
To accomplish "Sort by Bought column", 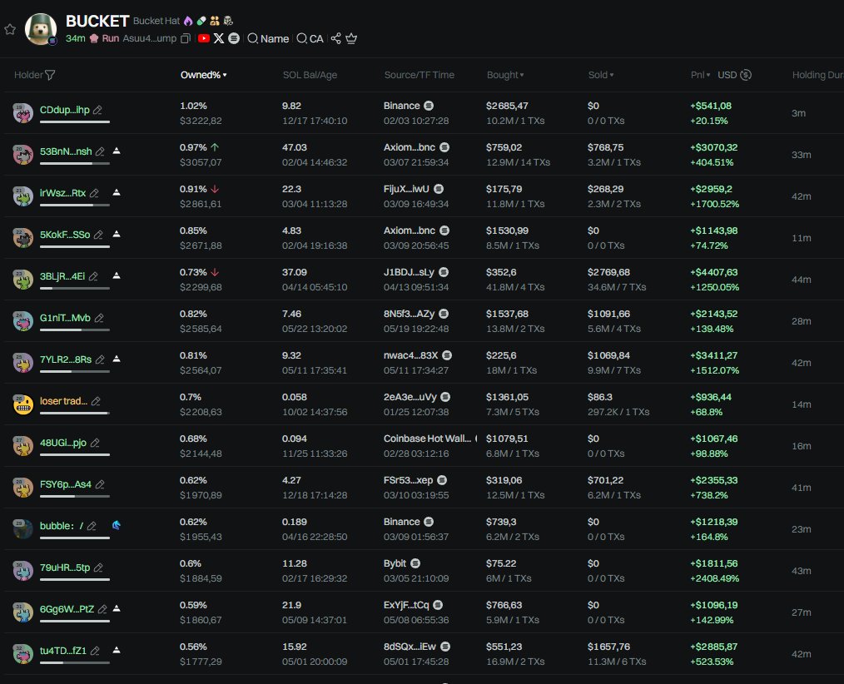I will click(505, 75).
